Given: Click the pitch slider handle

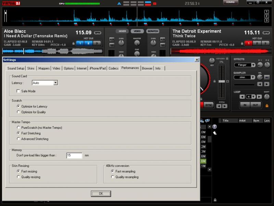Looking at the screenshot, I should [222, 81].
